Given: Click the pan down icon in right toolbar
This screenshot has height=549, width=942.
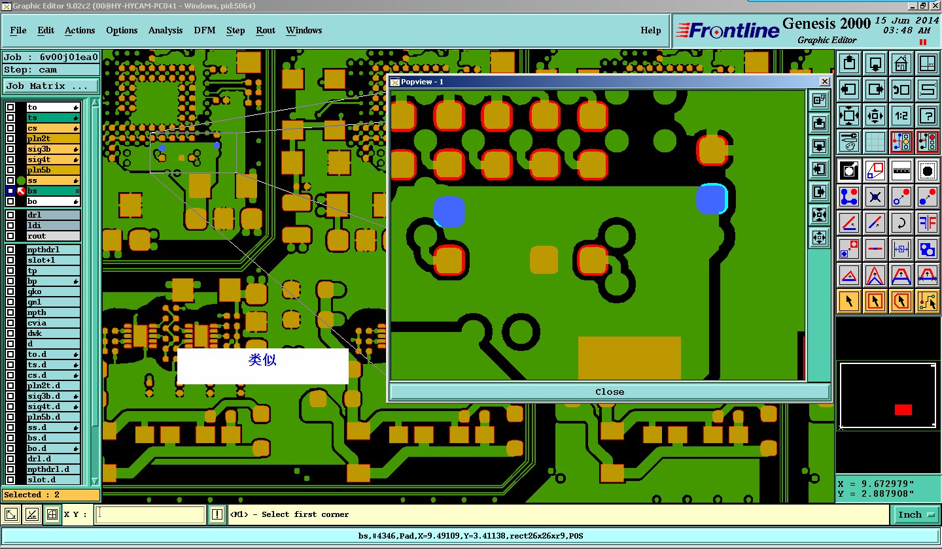Looking at the screenshot, I should coord(875,63).
